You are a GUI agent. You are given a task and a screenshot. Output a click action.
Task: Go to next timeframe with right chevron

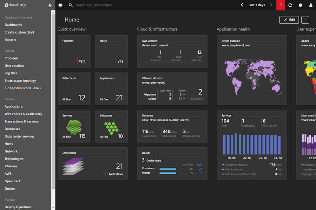(x=271, y=5)
